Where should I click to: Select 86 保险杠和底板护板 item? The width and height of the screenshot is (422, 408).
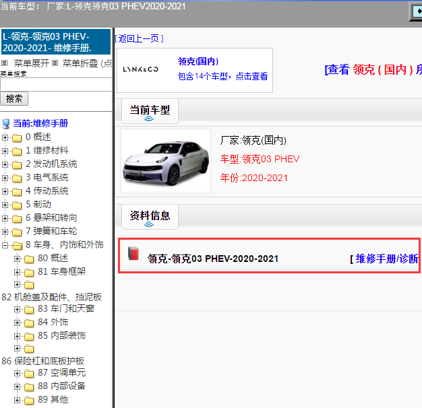(x=43, y=361)
